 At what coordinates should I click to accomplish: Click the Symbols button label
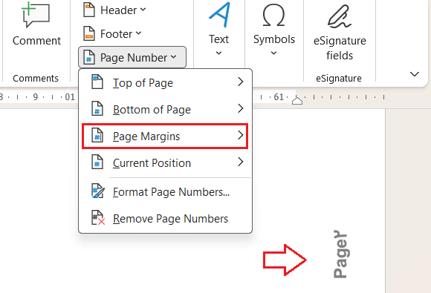click(x=274, y=39)
